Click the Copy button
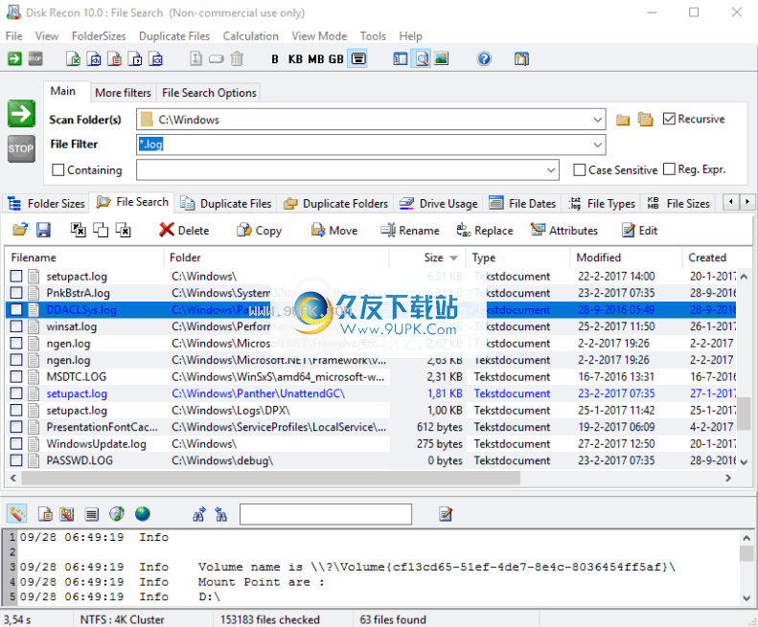This screenshot has width=758, height=627. pos(259,231)
